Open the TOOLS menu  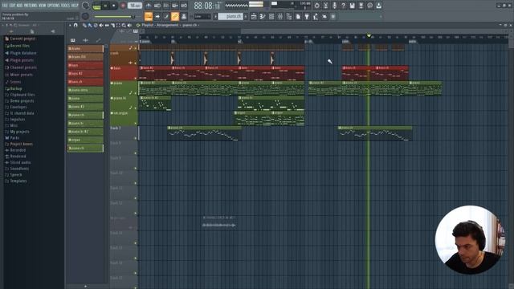click(x=65, y=6)
